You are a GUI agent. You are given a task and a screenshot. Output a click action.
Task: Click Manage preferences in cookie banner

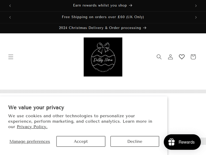(x=30, y=142)
